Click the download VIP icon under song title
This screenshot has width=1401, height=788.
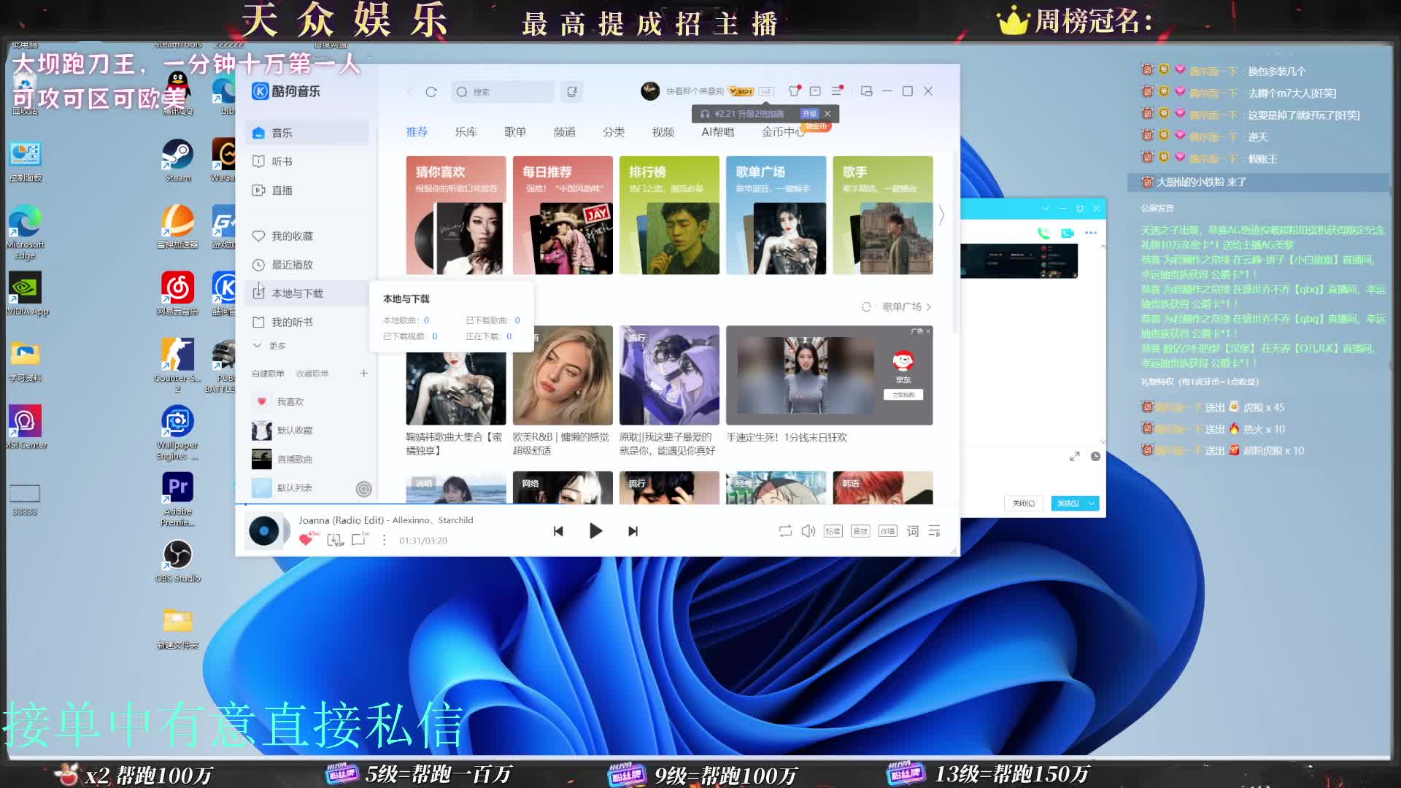[x=334, y=540]
